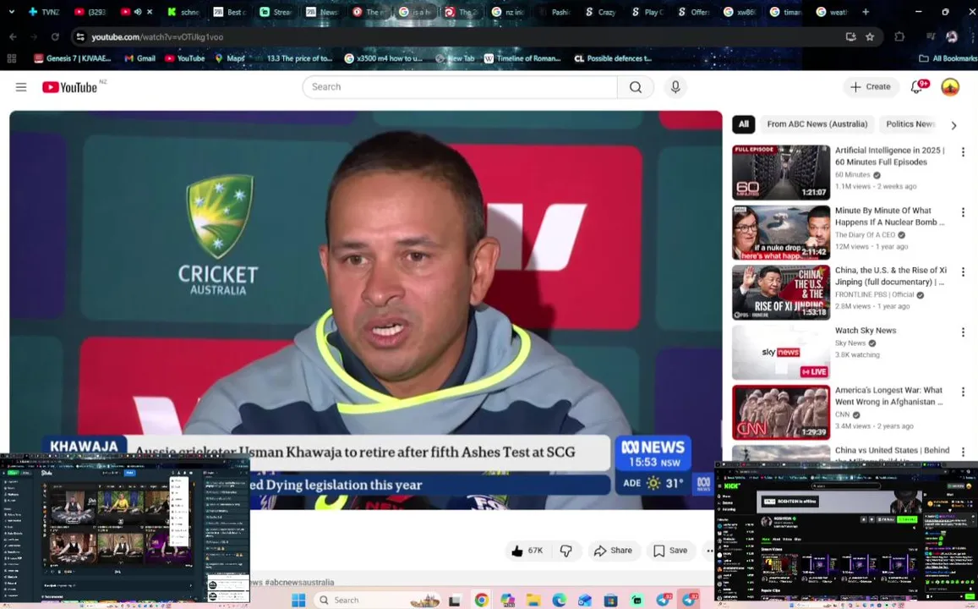The image size is (978, 609).
Task: Open Chrome extensions puzzle icon
Action: click(x=899, y=37)
